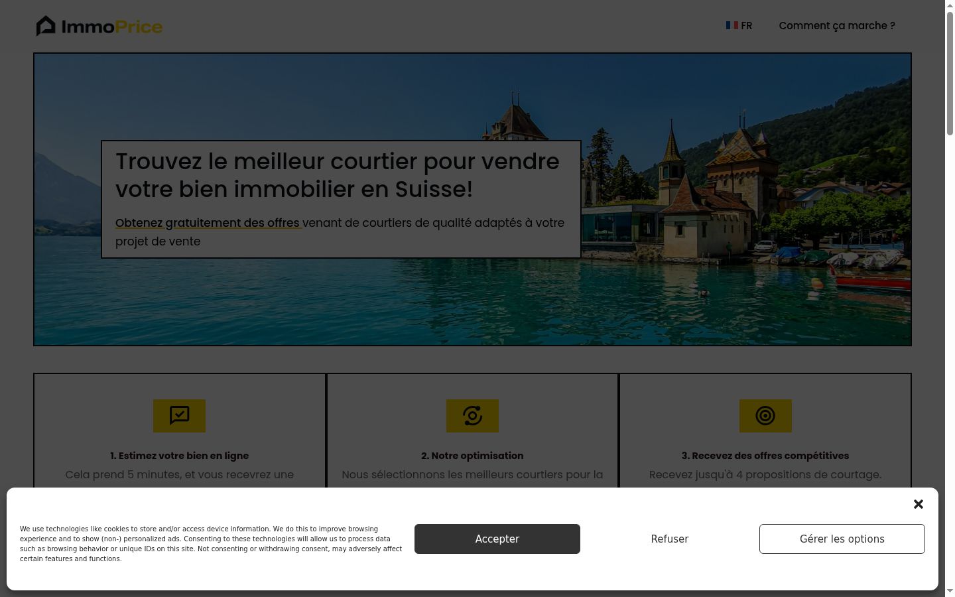Open the FR language selector
955x597 pixels.
point(739,26)
